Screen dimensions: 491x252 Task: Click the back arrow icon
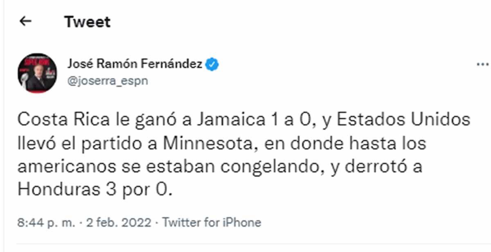[x=26, y=22]
